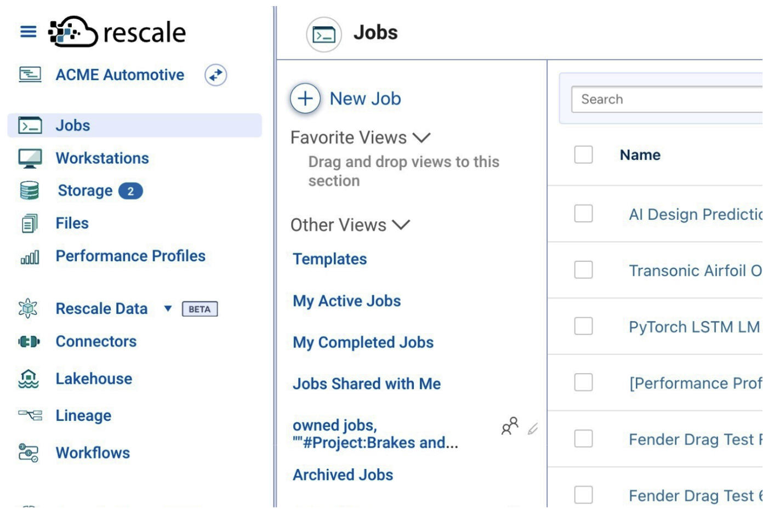Screen dimensions: 763x515
Task: Create a New Job
Action: 346,99
